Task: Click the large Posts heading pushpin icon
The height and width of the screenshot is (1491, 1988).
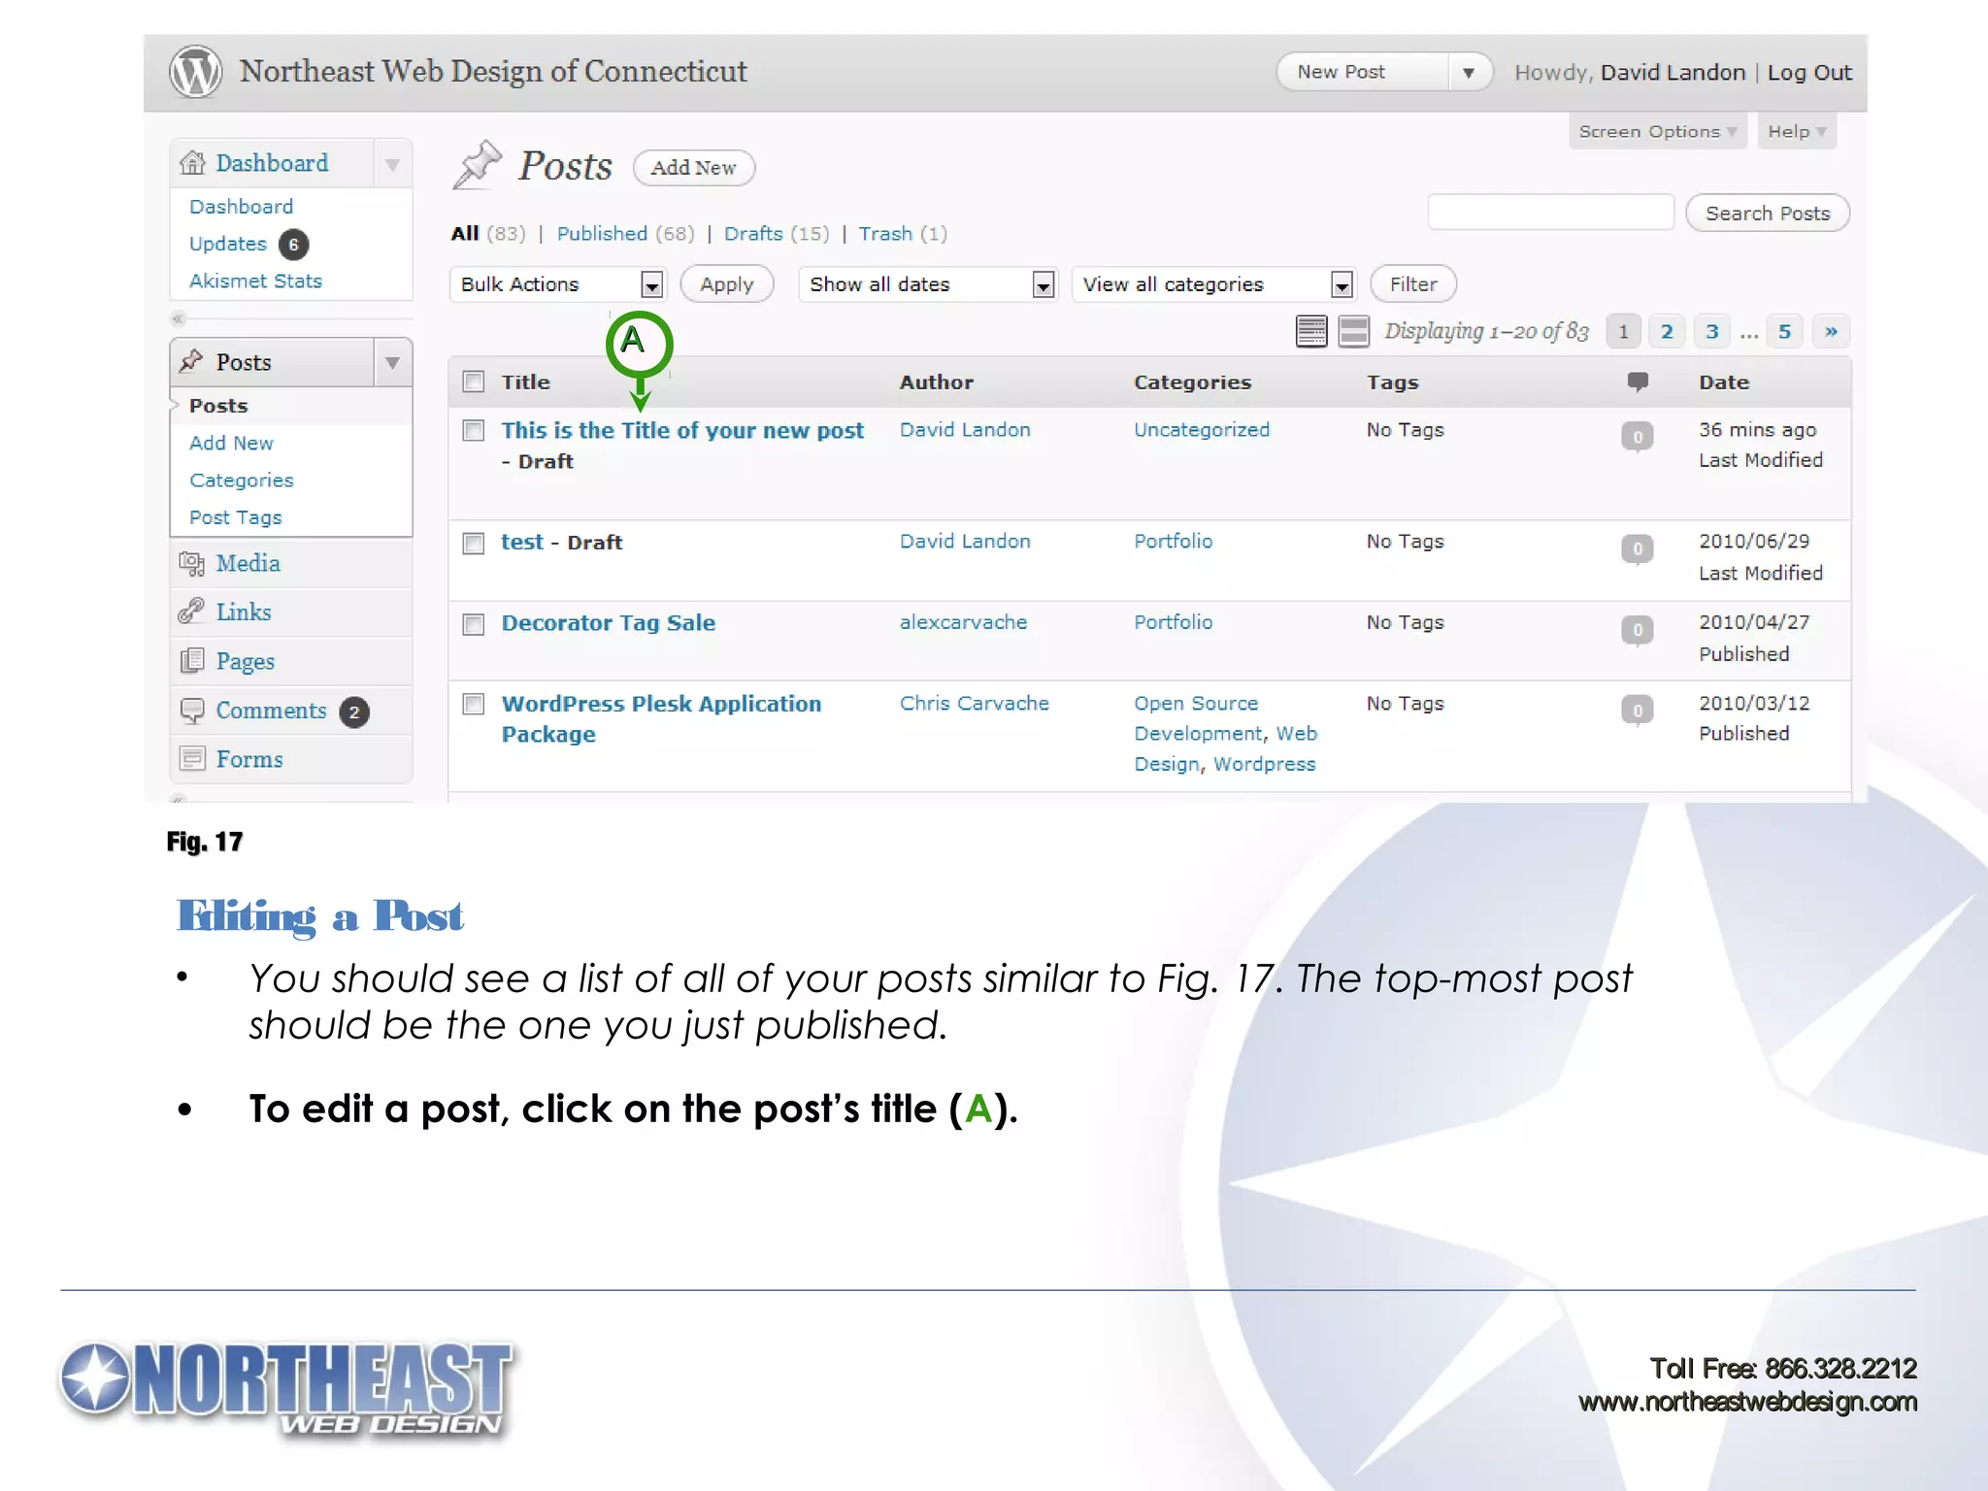Action: [x=478, y=165]
